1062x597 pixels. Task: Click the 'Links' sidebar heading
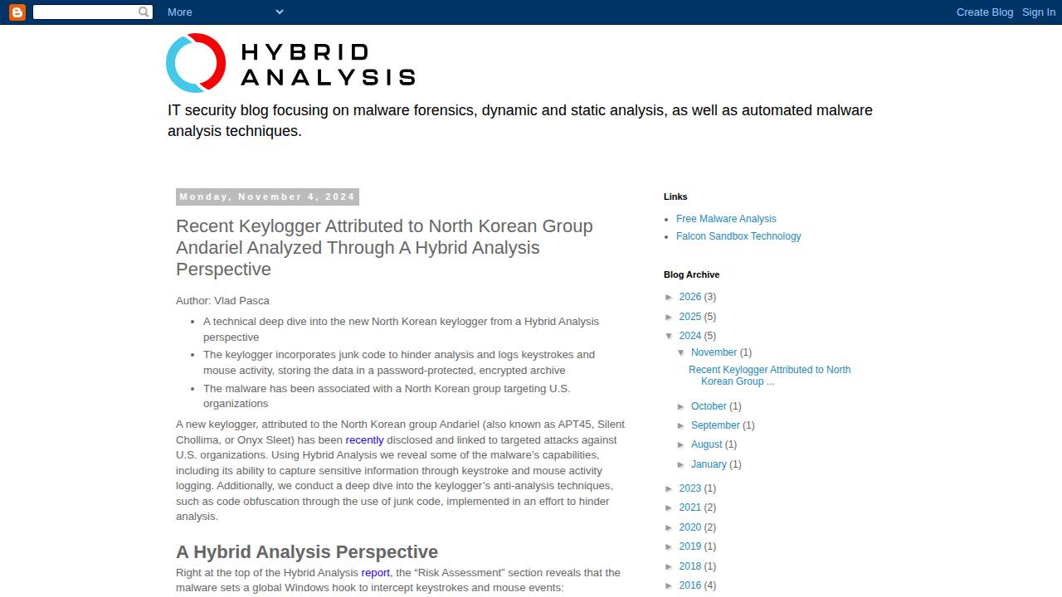pos(675,197)
